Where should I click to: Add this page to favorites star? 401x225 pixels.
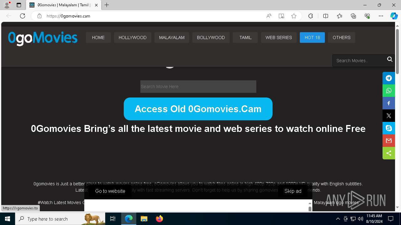294,16
